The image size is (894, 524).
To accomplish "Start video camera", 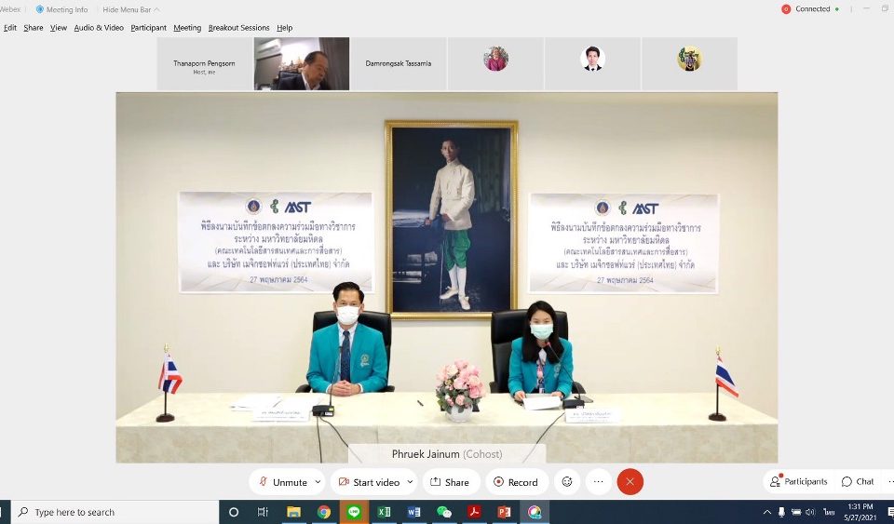I will 368,482.
